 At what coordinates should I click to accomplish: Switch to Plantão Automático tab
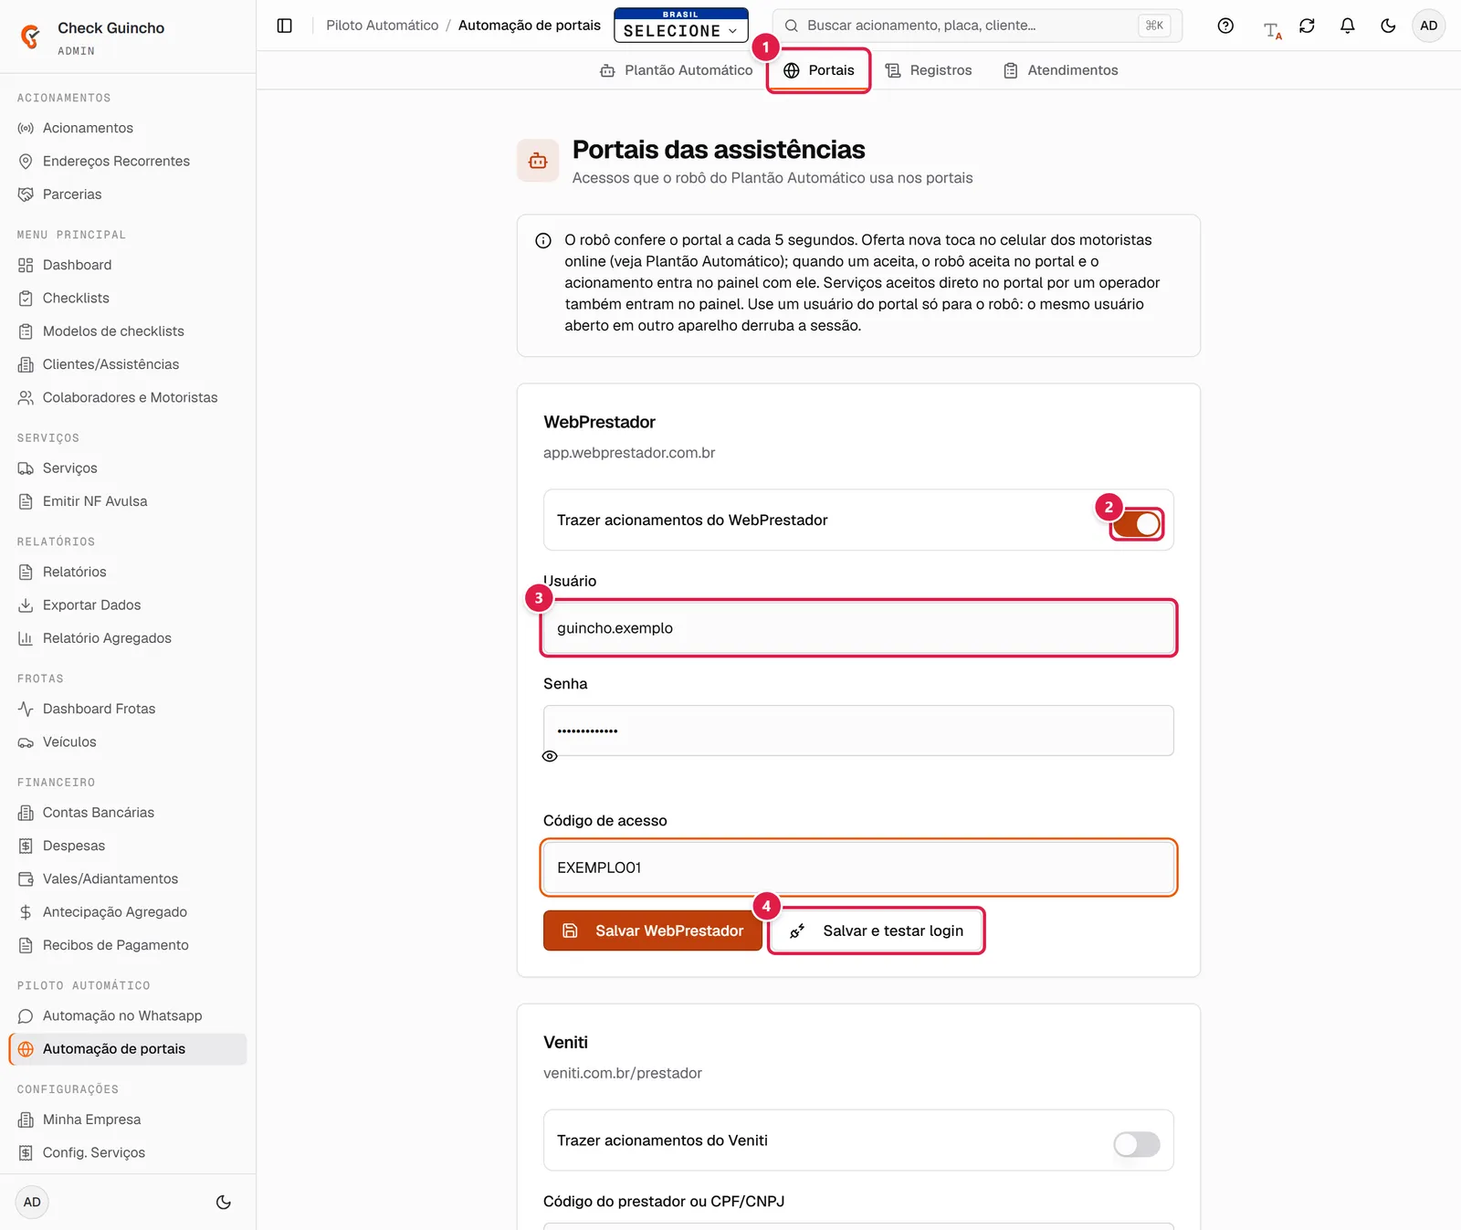point(677,70)
